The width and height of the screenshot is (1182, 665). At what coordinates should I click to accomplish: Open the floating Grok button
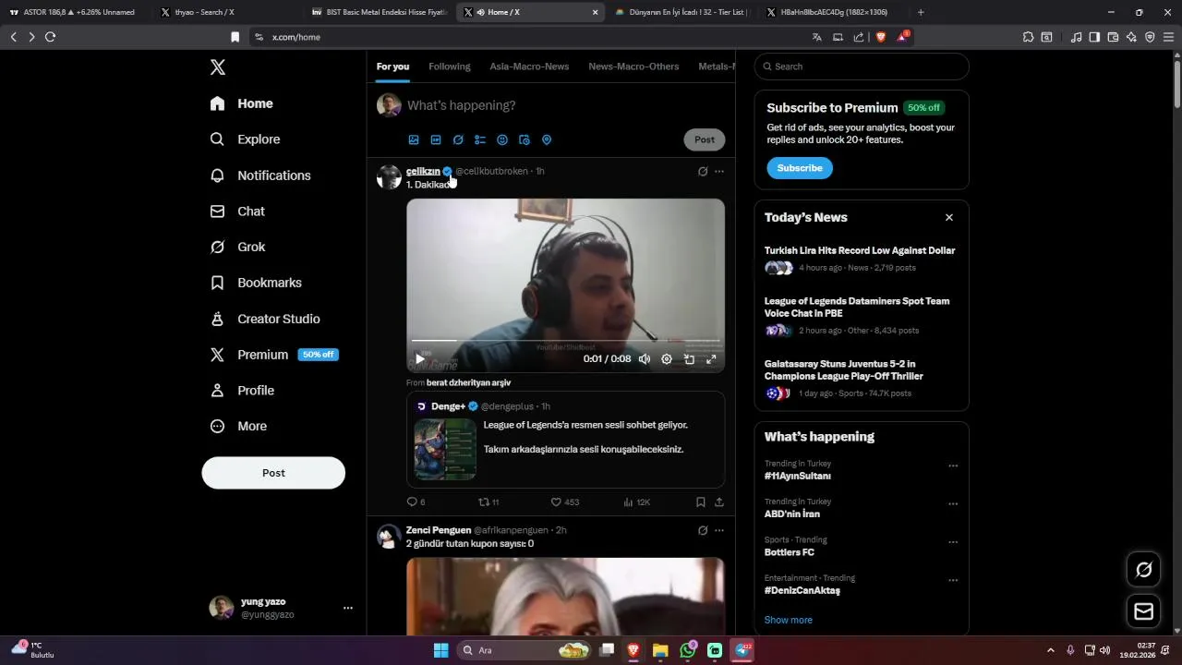[1143, 570]
